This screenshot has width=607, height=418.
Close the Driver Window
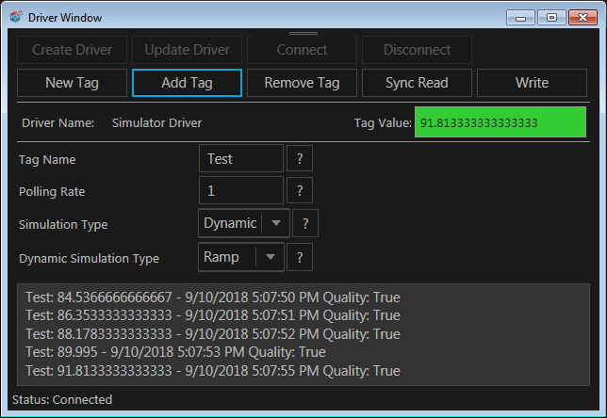coord(583,18)
